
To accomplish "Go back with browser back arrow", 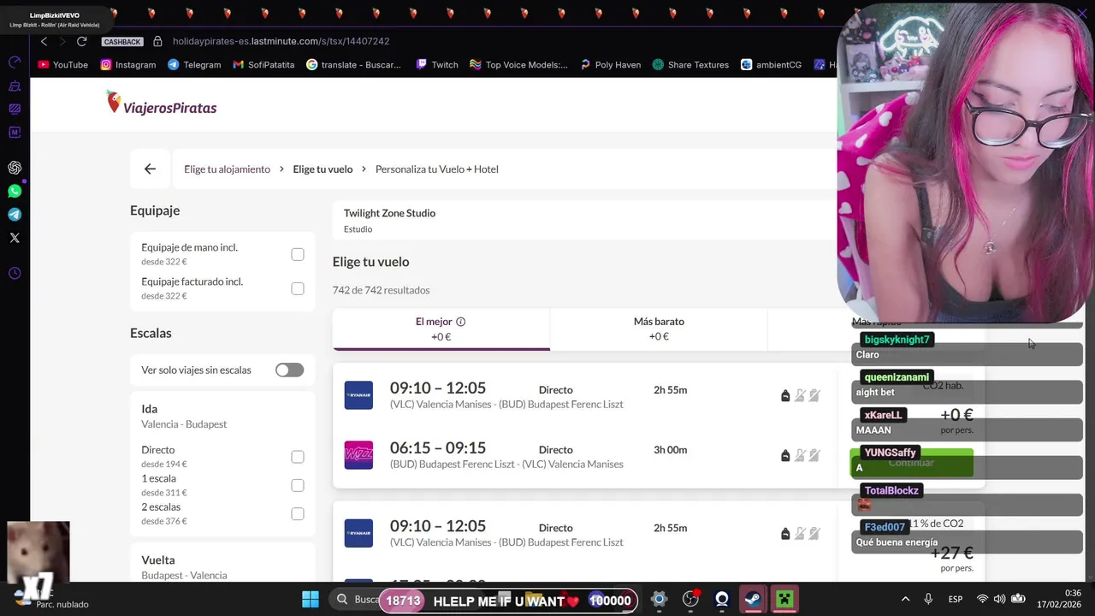I will (x=44, y=41).
